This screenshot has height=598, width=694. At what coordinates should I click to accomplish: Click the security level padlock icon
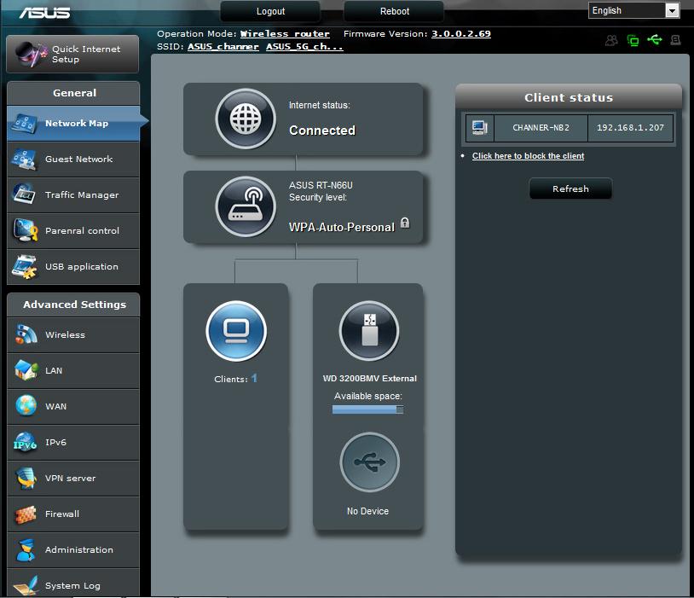[x=405, y=223]
